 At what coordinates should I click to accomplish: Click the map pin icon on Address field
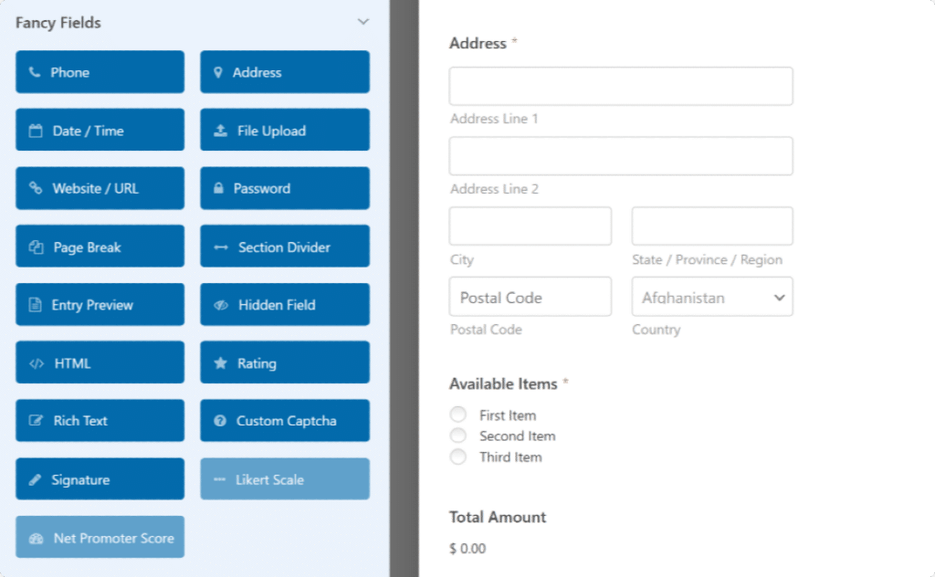(x=218, y=73)
